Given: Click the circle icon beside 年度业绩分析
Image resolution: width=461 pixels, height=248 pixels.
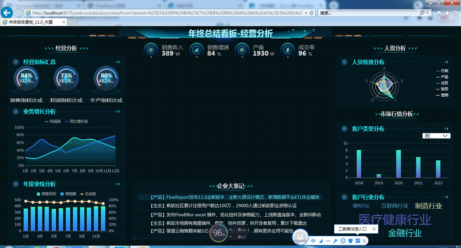Looking at the screenshot, I should click(x=16, y=184).
